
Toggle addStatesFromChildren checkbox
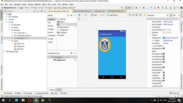pos(164,48)
